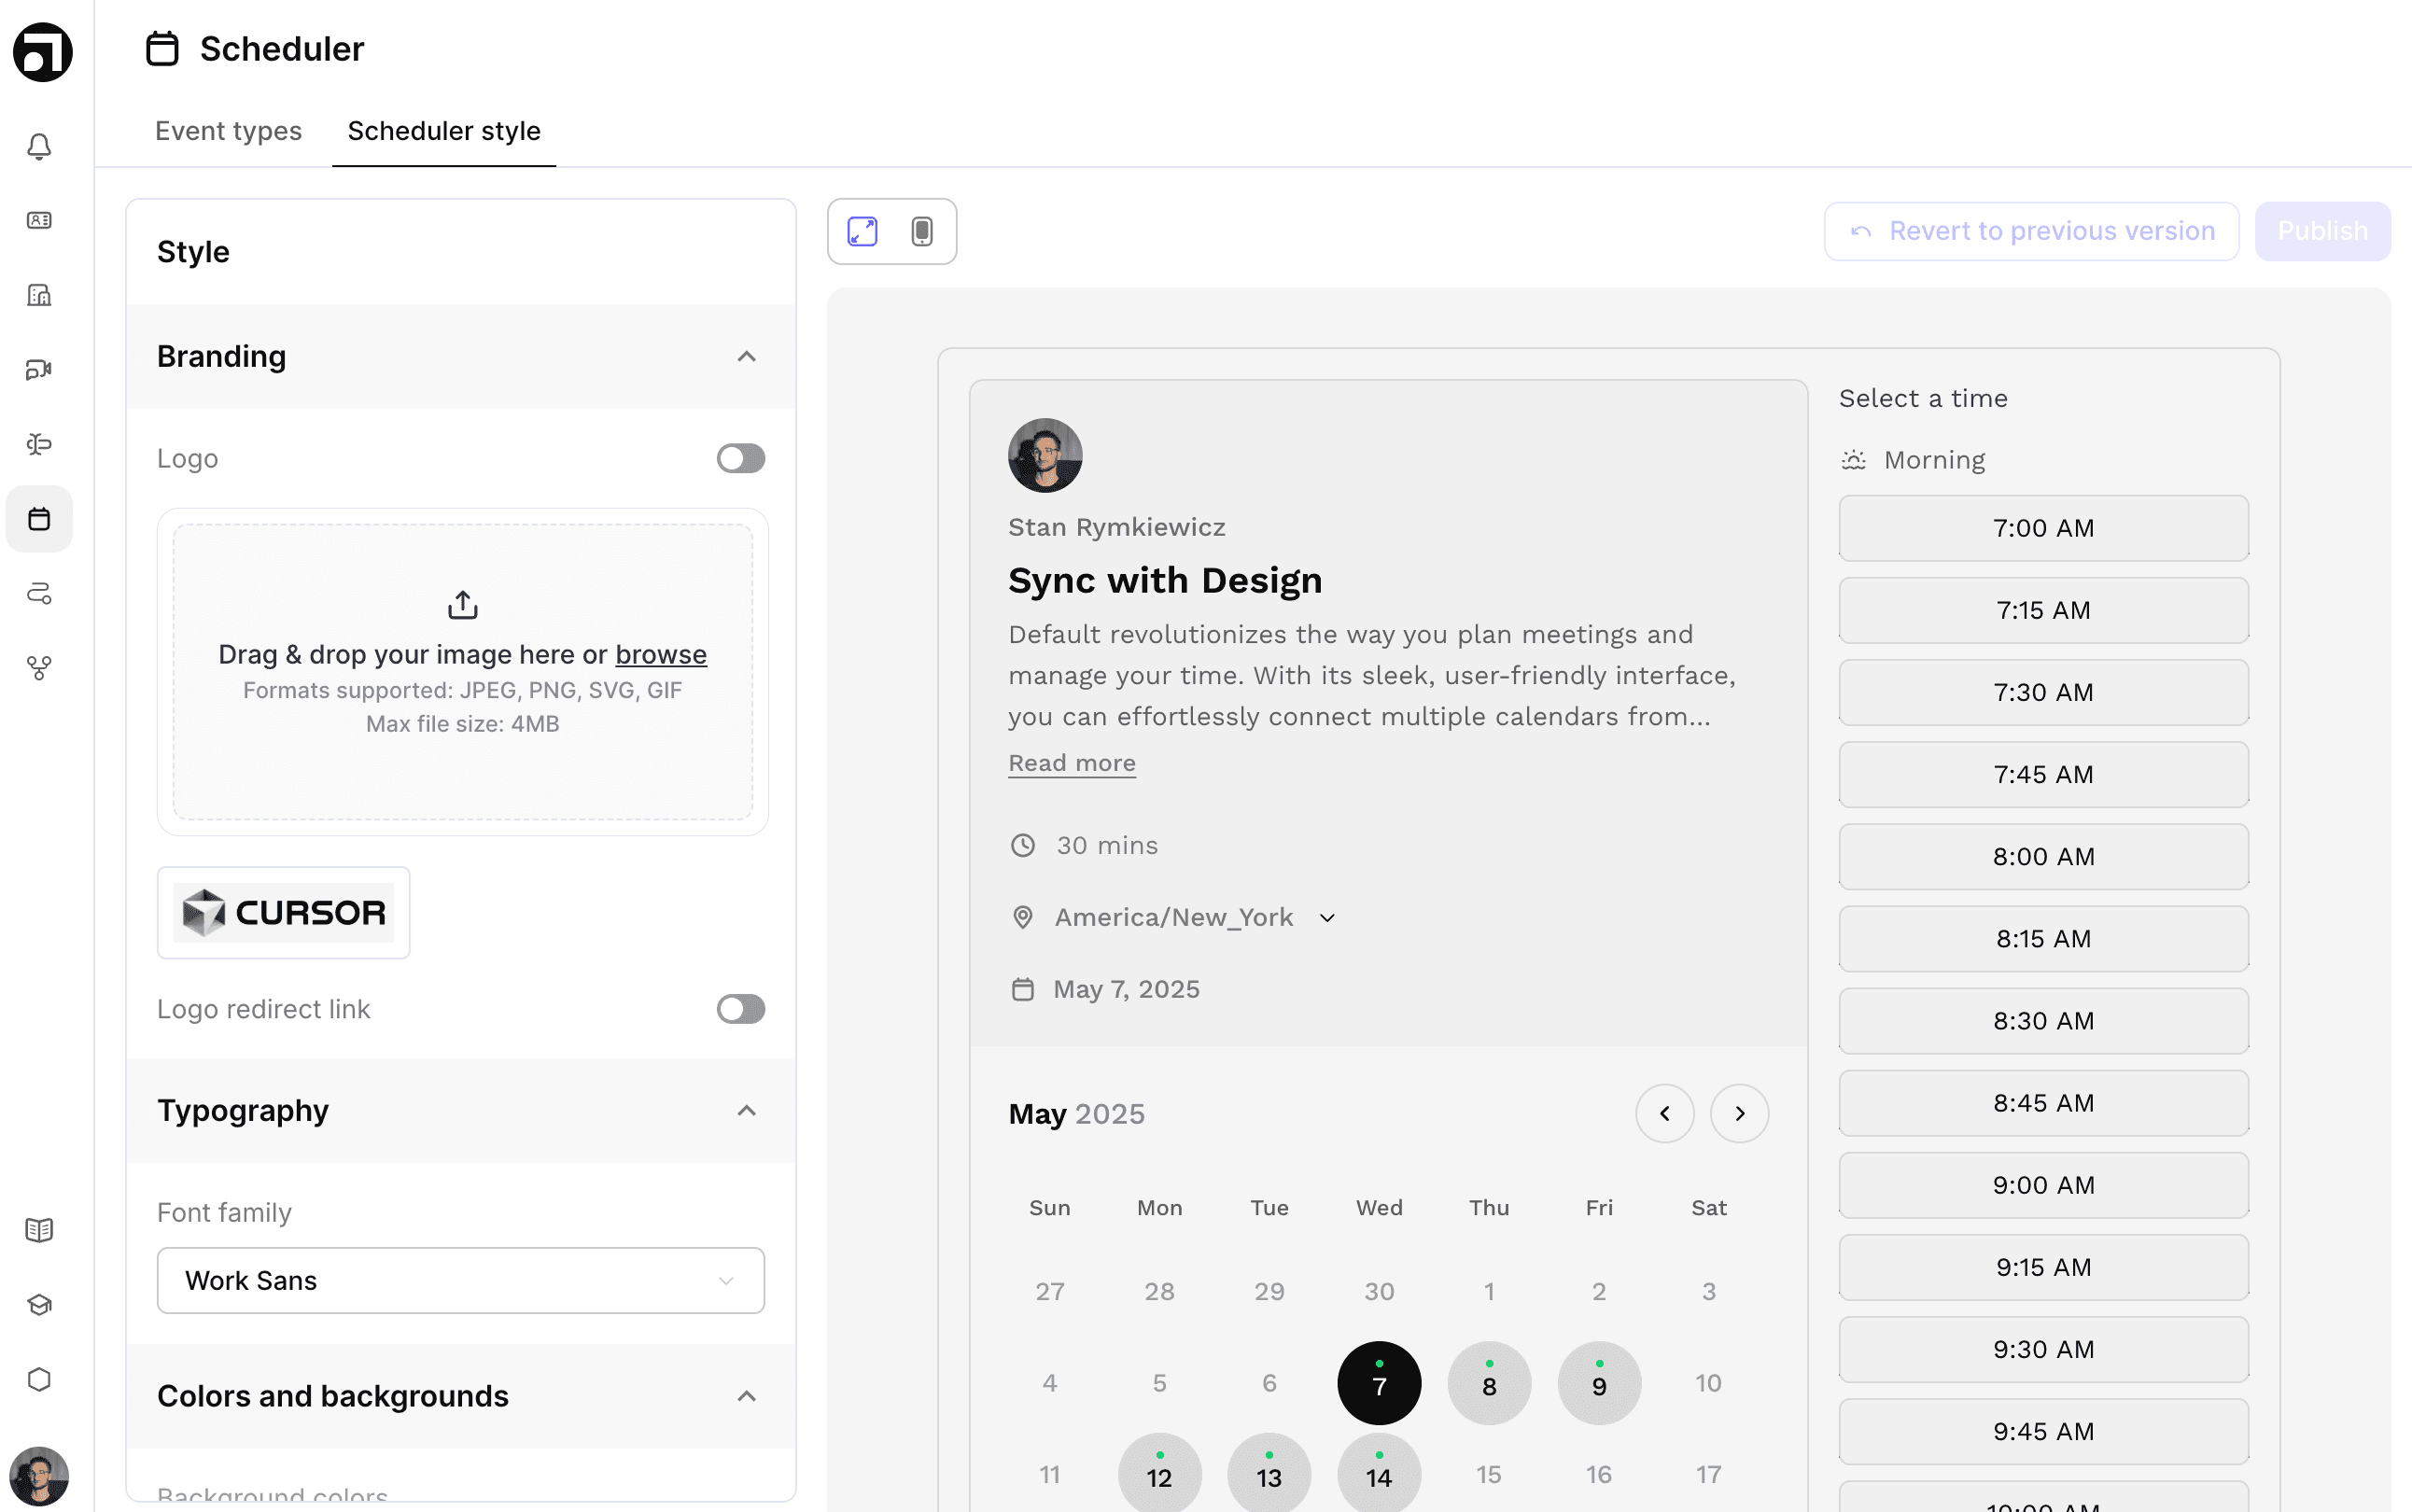Open the documentation book icon in sidebar
This screenshot has width=2412, height=1512.
pos(39,1229)
